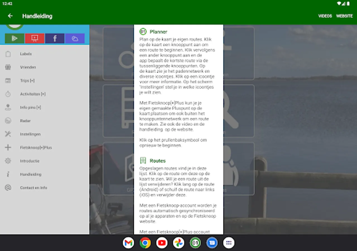This screenshot has height=251, width=357.
Task: Open Instellingen with the tools icon
Action: (x=45, y=134)
